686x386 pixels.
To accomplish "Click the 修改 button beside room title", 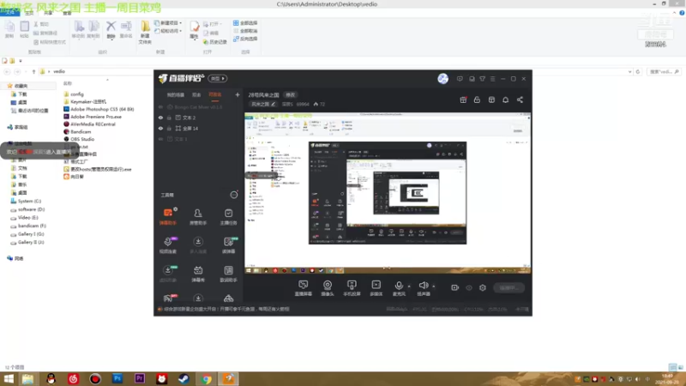I will [290, 94].
